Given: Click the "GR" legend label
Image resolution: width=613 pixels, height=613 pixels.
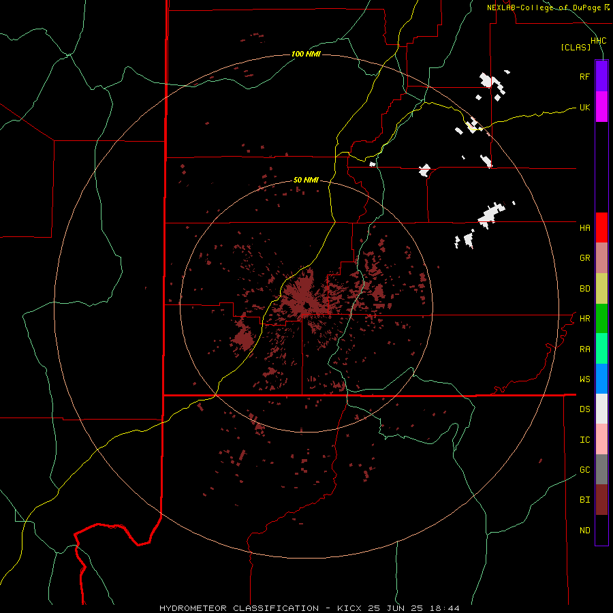Looking at the screenshot, I should coord(584,258).
